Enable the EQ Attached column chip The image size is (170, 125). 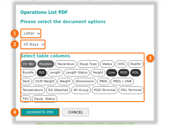point(58,90)
